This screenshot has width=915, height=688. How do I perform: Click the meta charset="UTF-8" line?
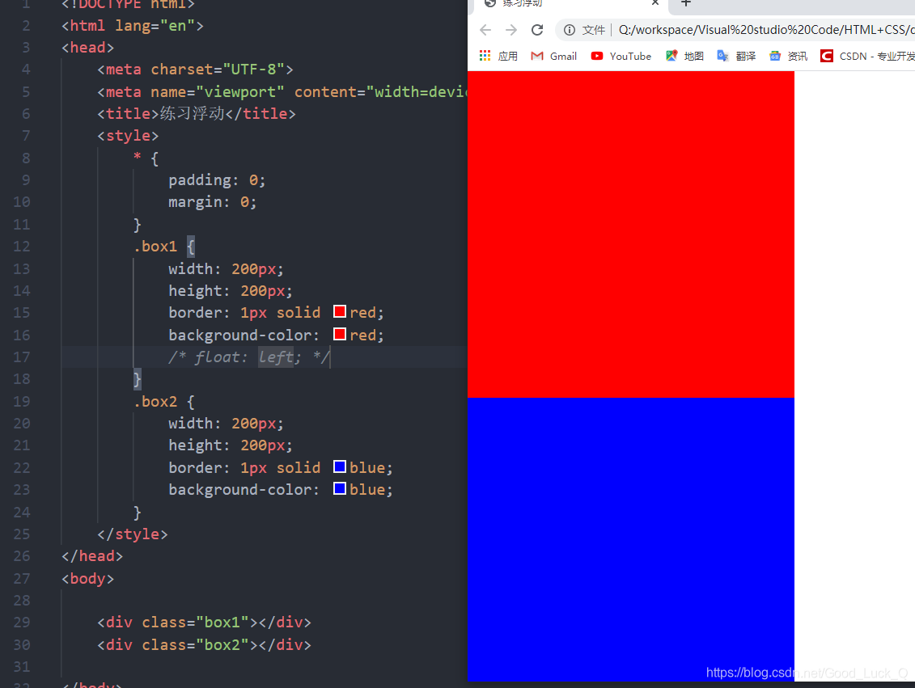pos(195,70)
